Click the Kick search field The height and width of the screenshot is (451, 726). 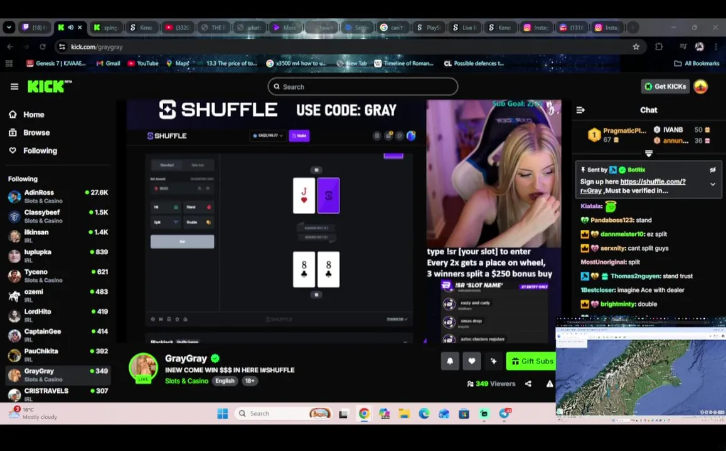[x=363, y=86]
